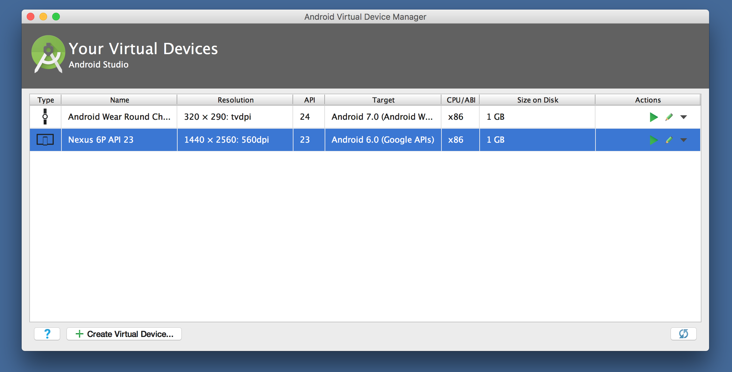The width and height of the screenshot is (732, 372).
Task: Select the 'Android Wear Round Ch...' name cell
Action: tap(119, 117)
